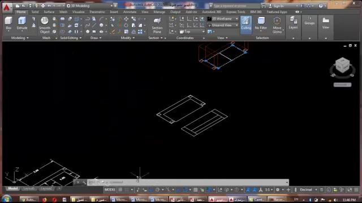
Task: Switch to the Visualize ribbon tab
Action: pos(79,12)
